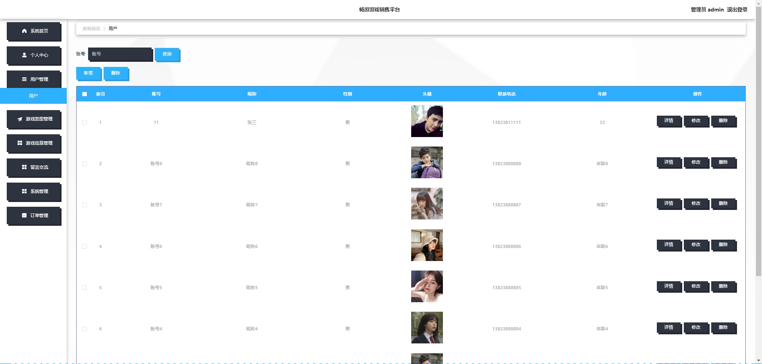The width and height of the screenshot is (762, 364).
Task: Open 详情 for 账号6 row
Action: pos(669,245)
